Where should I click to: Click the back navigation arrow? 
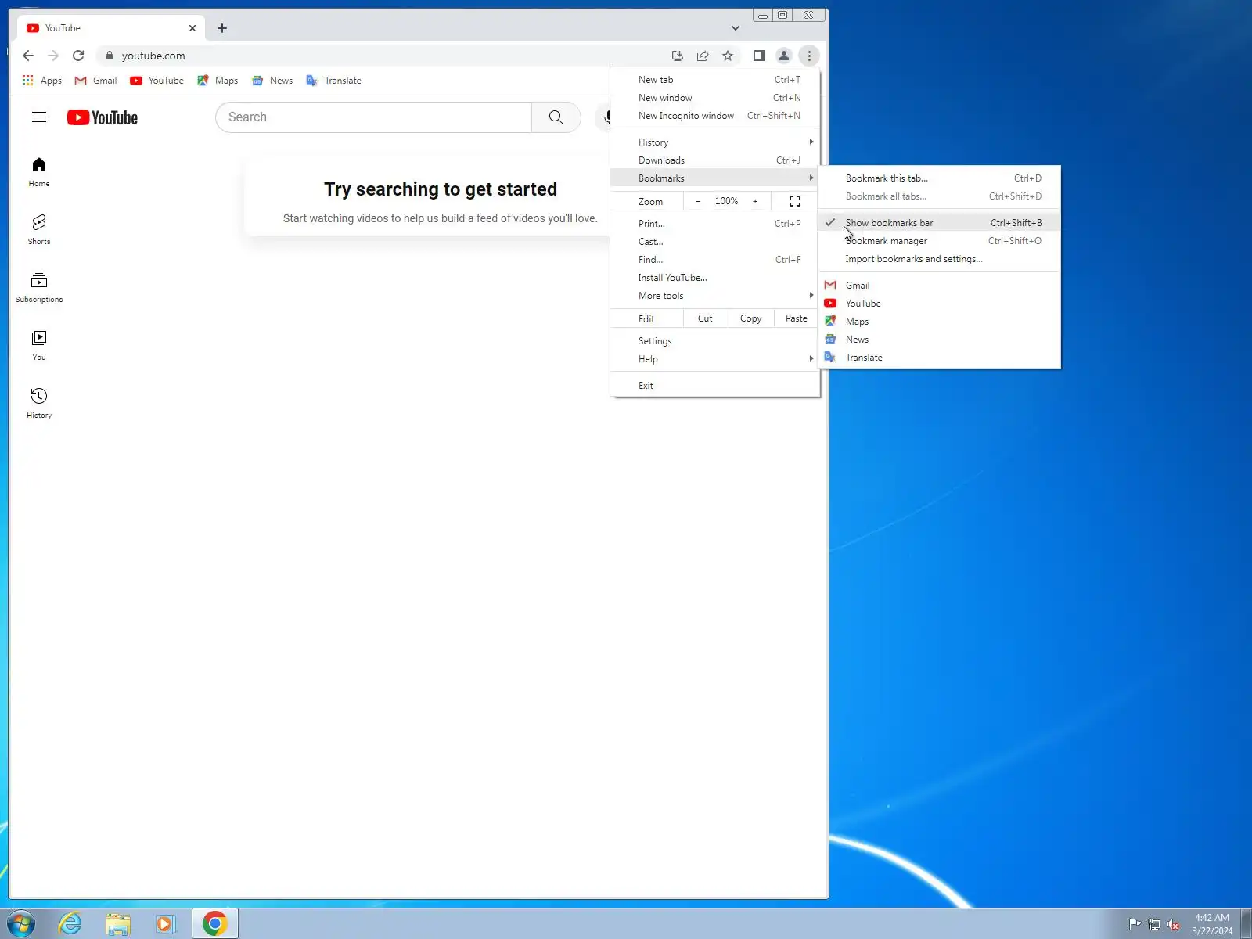[28, 56]
